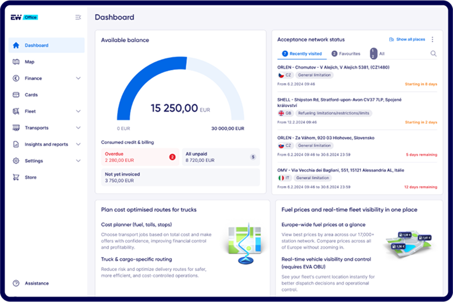Click the EW Office logo

click(x=24, y=17)
